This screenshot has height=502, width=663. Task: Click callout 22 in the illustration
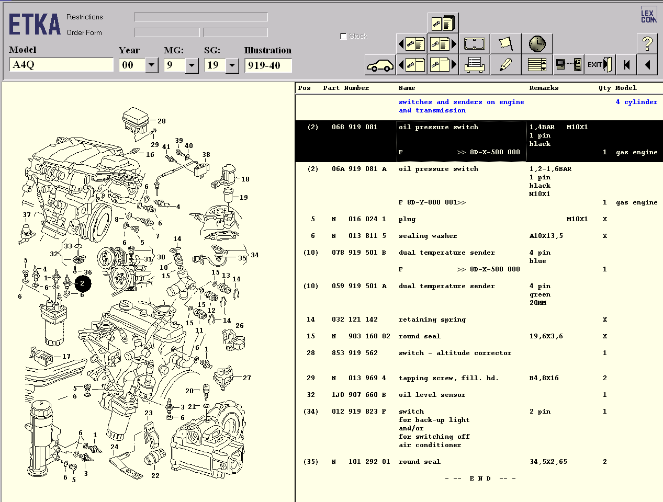tap(155, 476)
